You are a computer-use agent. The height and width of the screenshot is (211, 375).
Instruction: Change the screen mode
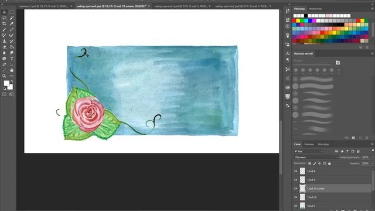coord(12,94)
